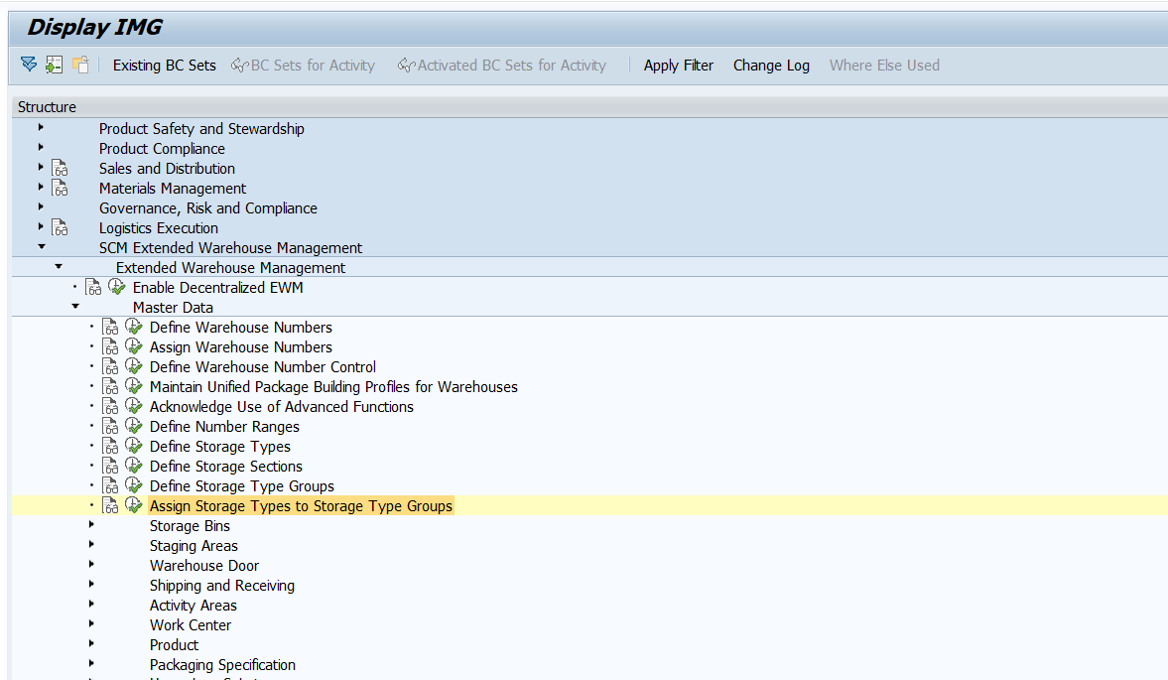Execute Maintain Unified Package Building Profiles icon
Image resolution: width=1168 pixels, height=680 pixels.
tap(133, 386)
